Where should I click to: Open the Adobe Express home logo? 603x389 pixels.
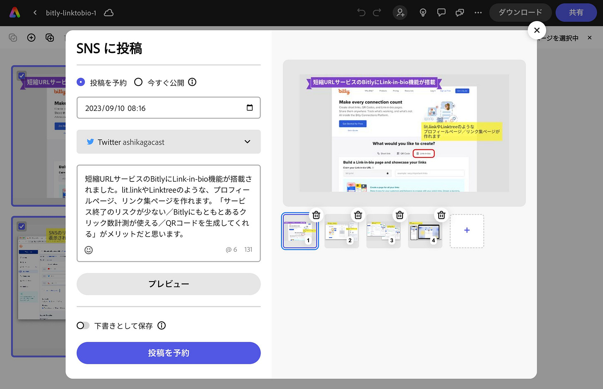coord(15,13)
